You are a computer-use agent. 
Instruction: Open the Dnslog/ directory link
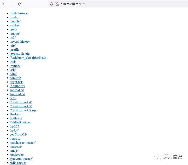[15, 114]
